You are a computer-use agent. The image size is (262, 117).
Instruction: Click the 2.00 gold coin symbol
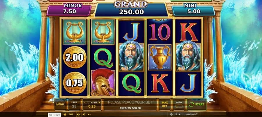click(x=75, y=57)
